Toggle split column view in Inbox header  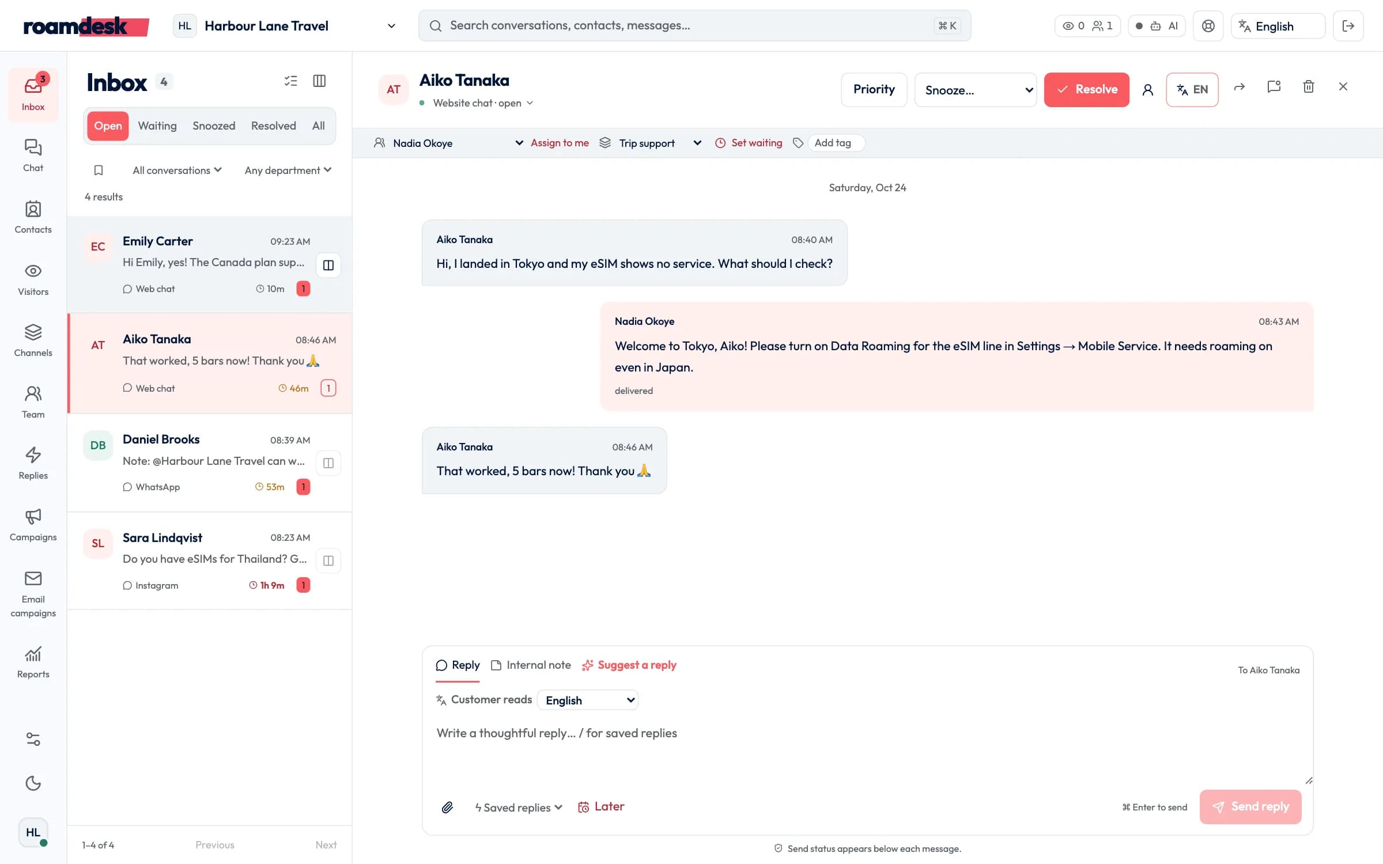319,81
